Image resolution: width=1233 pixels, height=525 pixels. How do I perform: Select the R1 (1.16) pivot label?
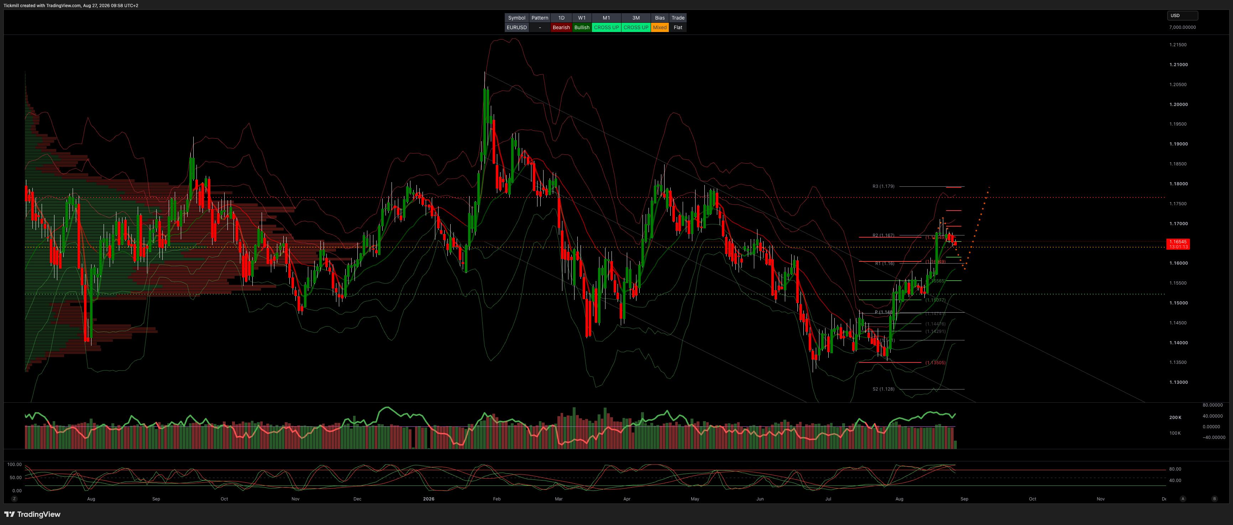pos(885,264)
